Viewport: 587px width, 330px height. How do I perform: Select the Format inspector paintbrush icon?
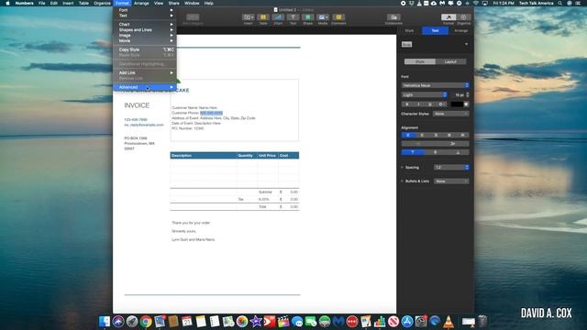tap(449, 17)
